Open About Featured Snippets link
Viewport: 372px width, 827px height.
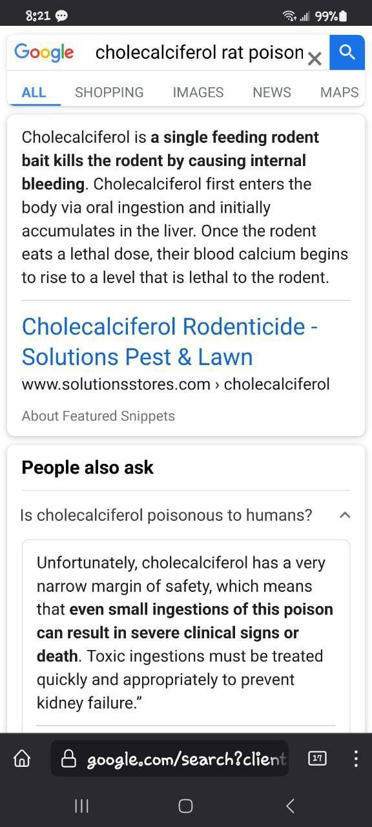point(98,416)
